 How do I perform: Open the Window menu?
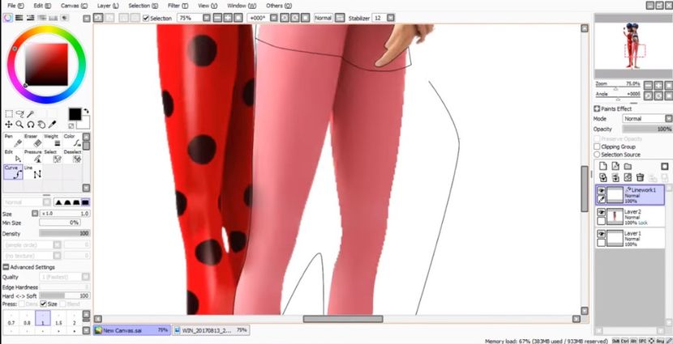[242, 6]
